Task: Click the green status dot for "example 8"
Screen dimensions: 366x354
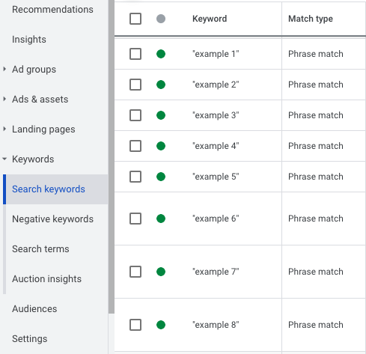Action: (161, 325)
